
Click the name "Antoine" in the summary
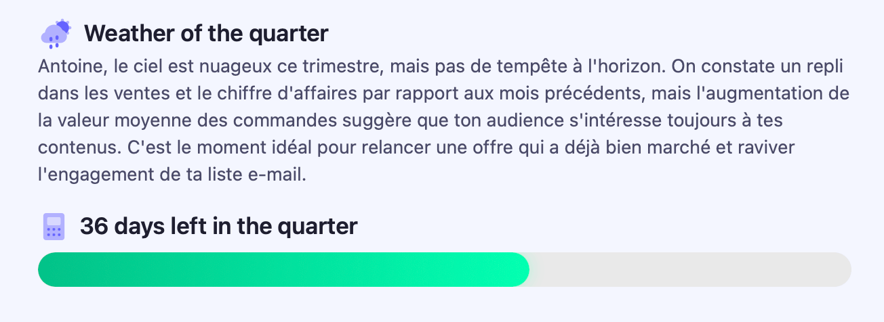click(x=64, y=68)
